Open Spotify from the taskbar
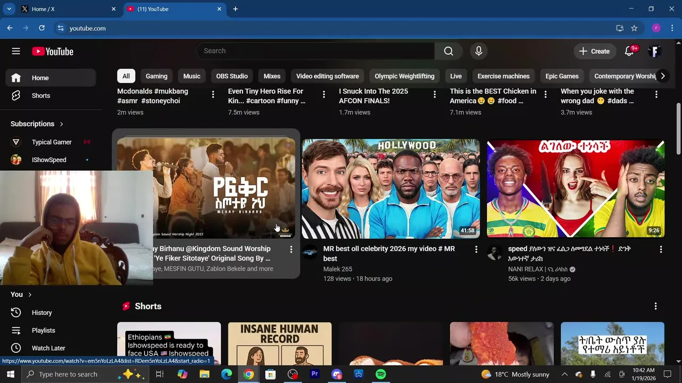 tap(380, 374)
